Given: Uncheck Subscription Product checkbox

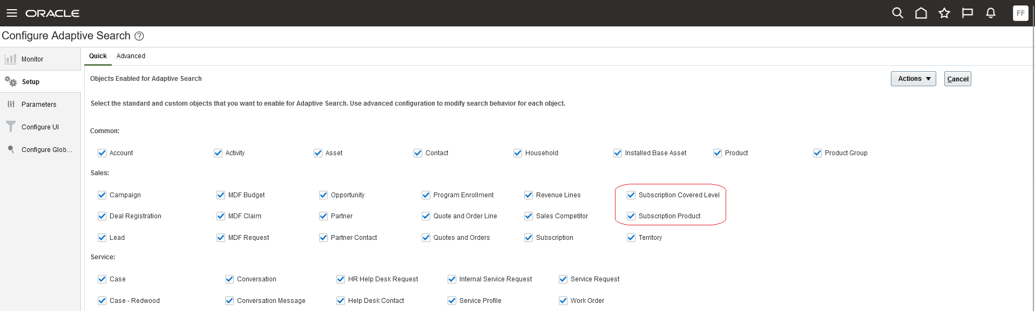Looking at the screenshot, I should 631,216.
